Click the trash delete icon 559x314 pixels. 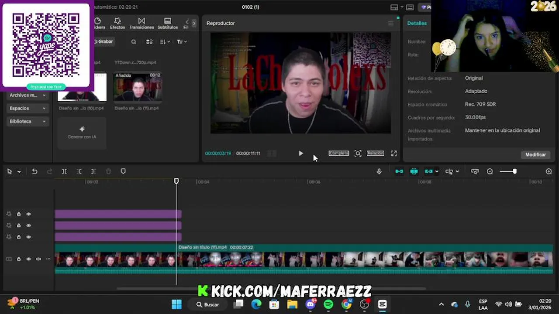(108, 171)
